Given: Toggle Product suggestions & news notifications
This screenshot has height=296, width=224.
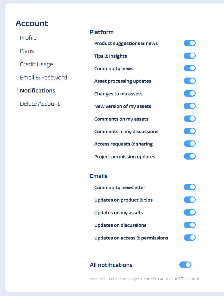Looking at the screenshot, I should click(190, 43).
